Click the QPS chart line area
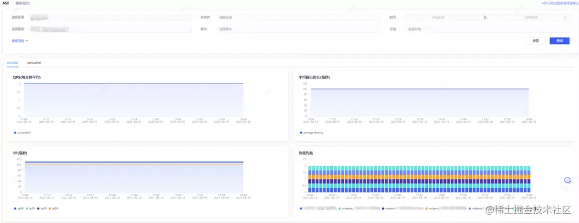579x223 pixels. tap(133, 100)
